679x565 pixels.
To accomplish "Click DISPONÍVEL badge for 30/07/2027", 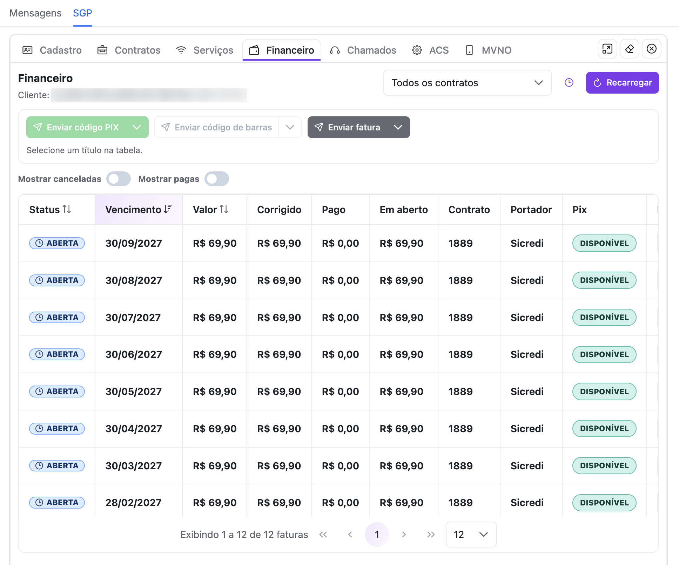I will pos(604,318).
